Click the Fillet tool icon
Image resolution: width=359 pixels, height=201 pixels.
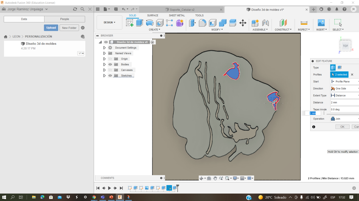click(x=202, y=23)
